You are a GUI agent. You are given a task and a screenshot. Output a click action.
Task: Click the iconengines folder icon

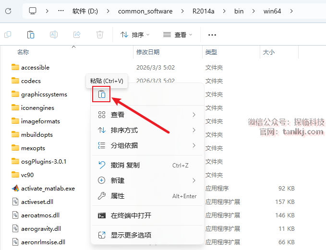point(15,107)
